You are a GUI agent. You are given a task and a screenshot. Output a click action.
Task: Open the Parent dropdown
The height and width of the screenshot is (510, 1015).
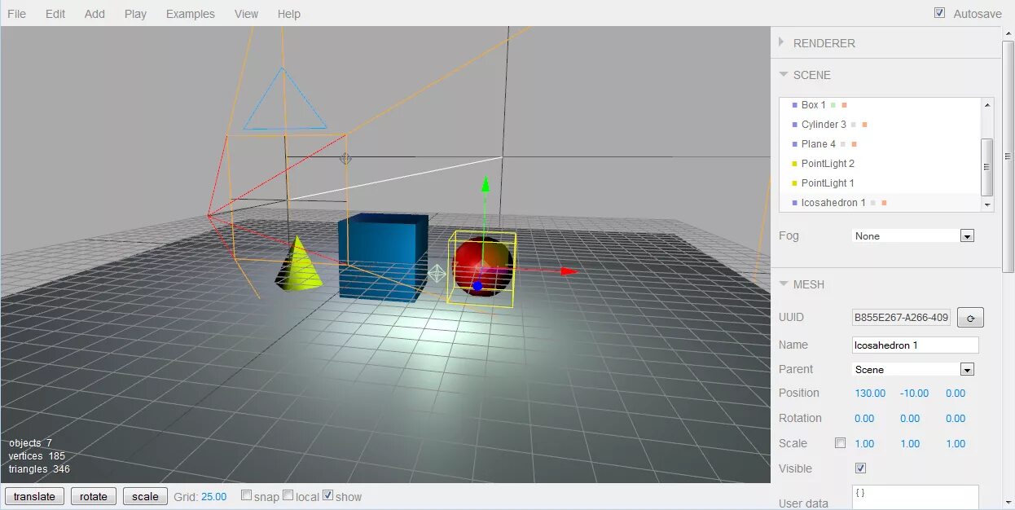[913, 369]
